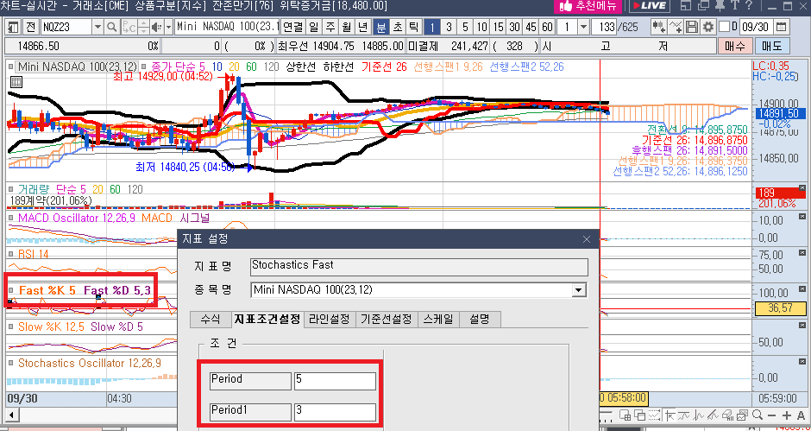Click the Period value field showing 5
The image size is (811, 431).
335,381
